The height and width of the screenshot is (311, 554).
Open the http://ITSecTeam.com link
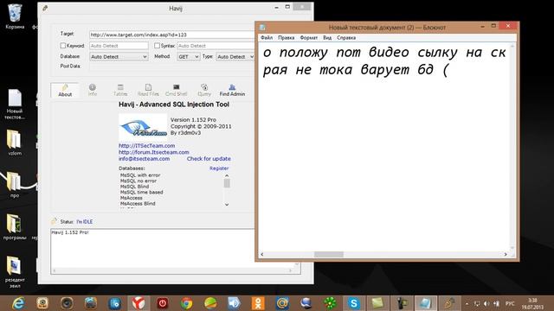(146, 146)
